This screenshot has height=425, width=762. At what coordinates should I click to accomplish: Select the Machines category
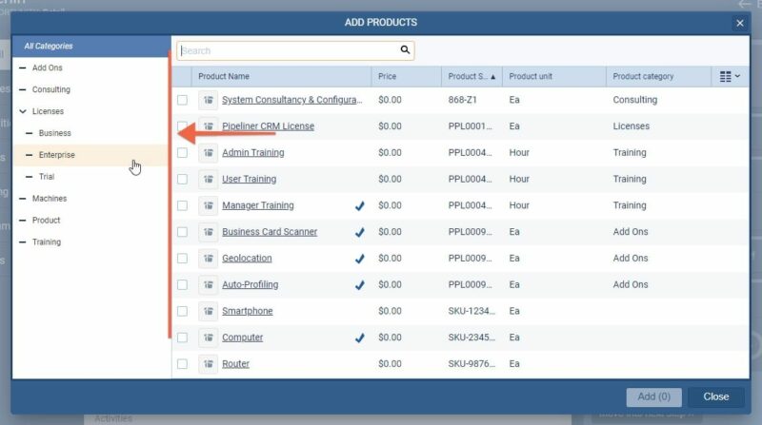point(50,199)
